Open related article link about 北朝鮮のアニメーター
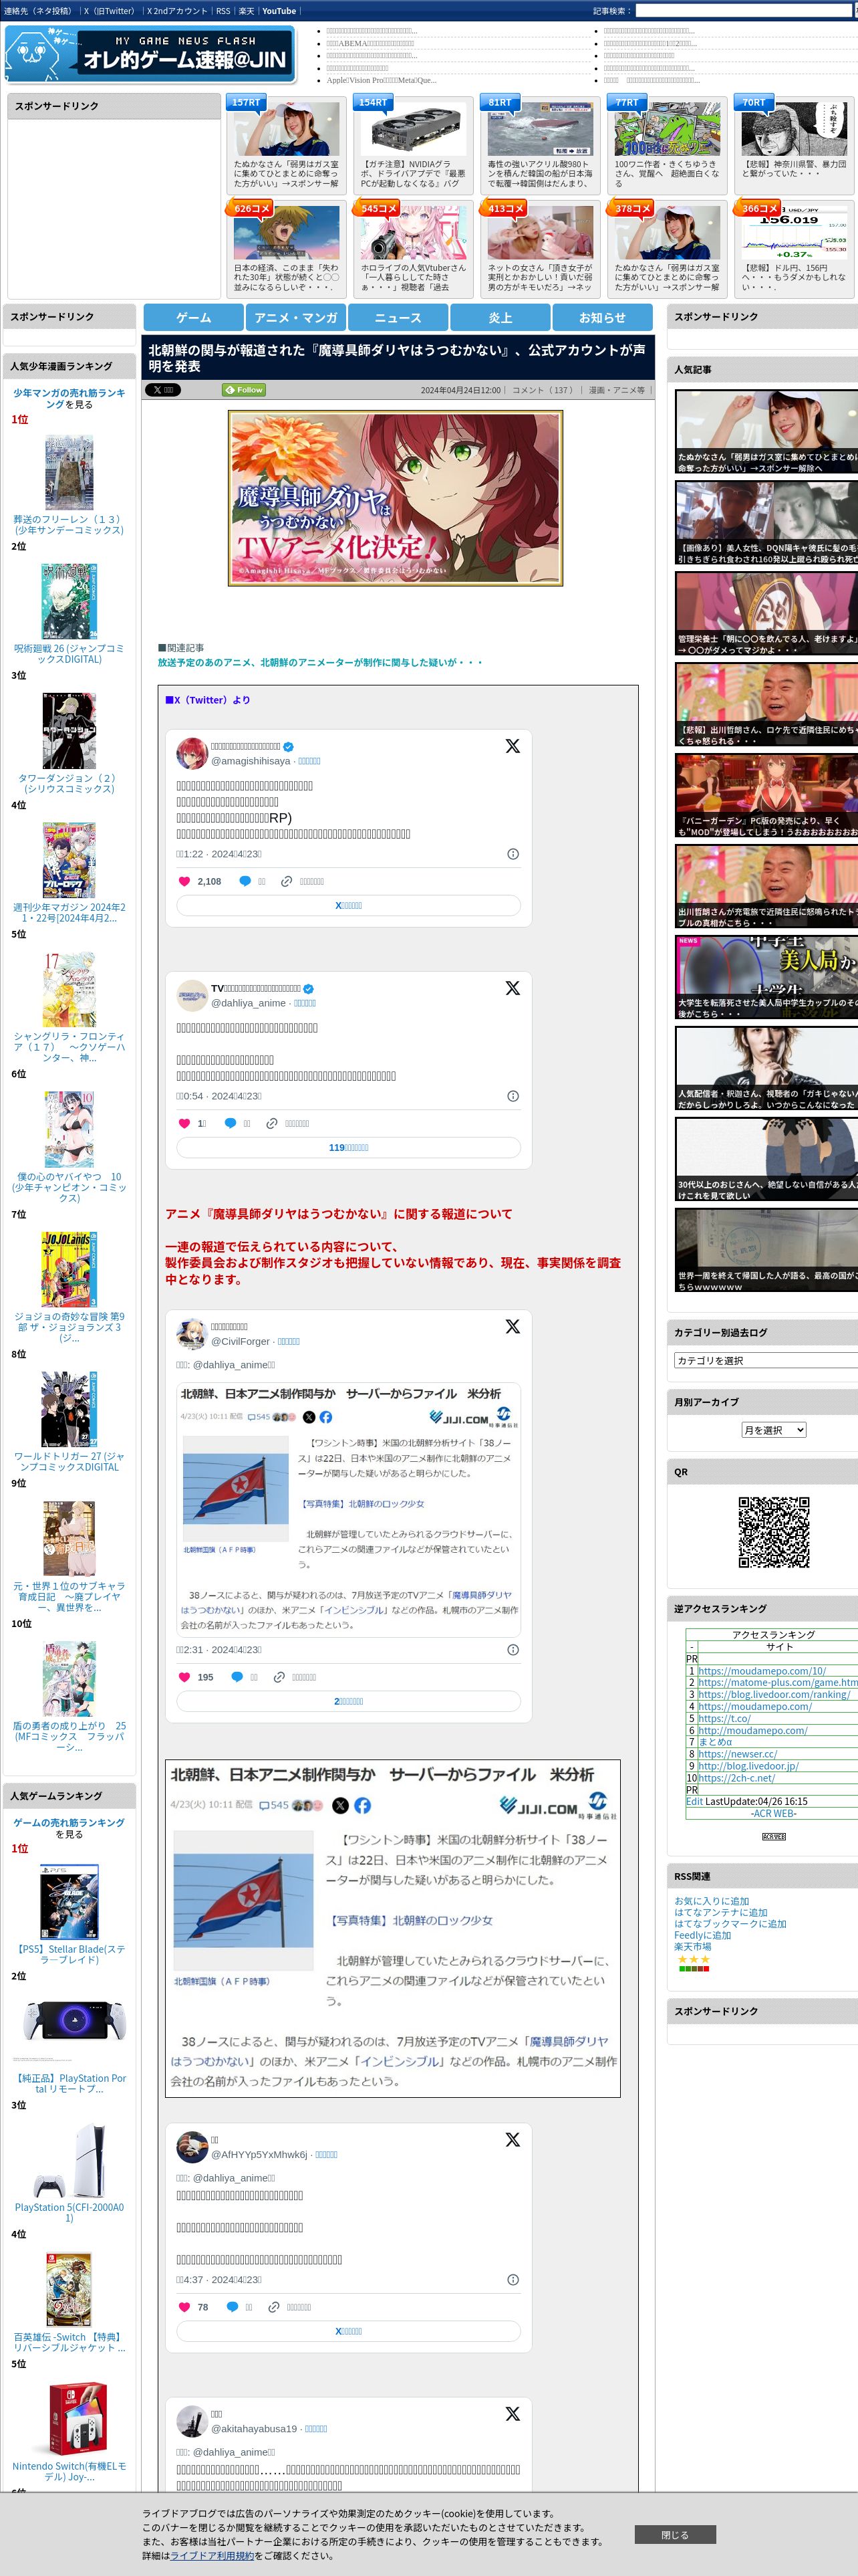 pyautogui.click(x=319, y=662)
